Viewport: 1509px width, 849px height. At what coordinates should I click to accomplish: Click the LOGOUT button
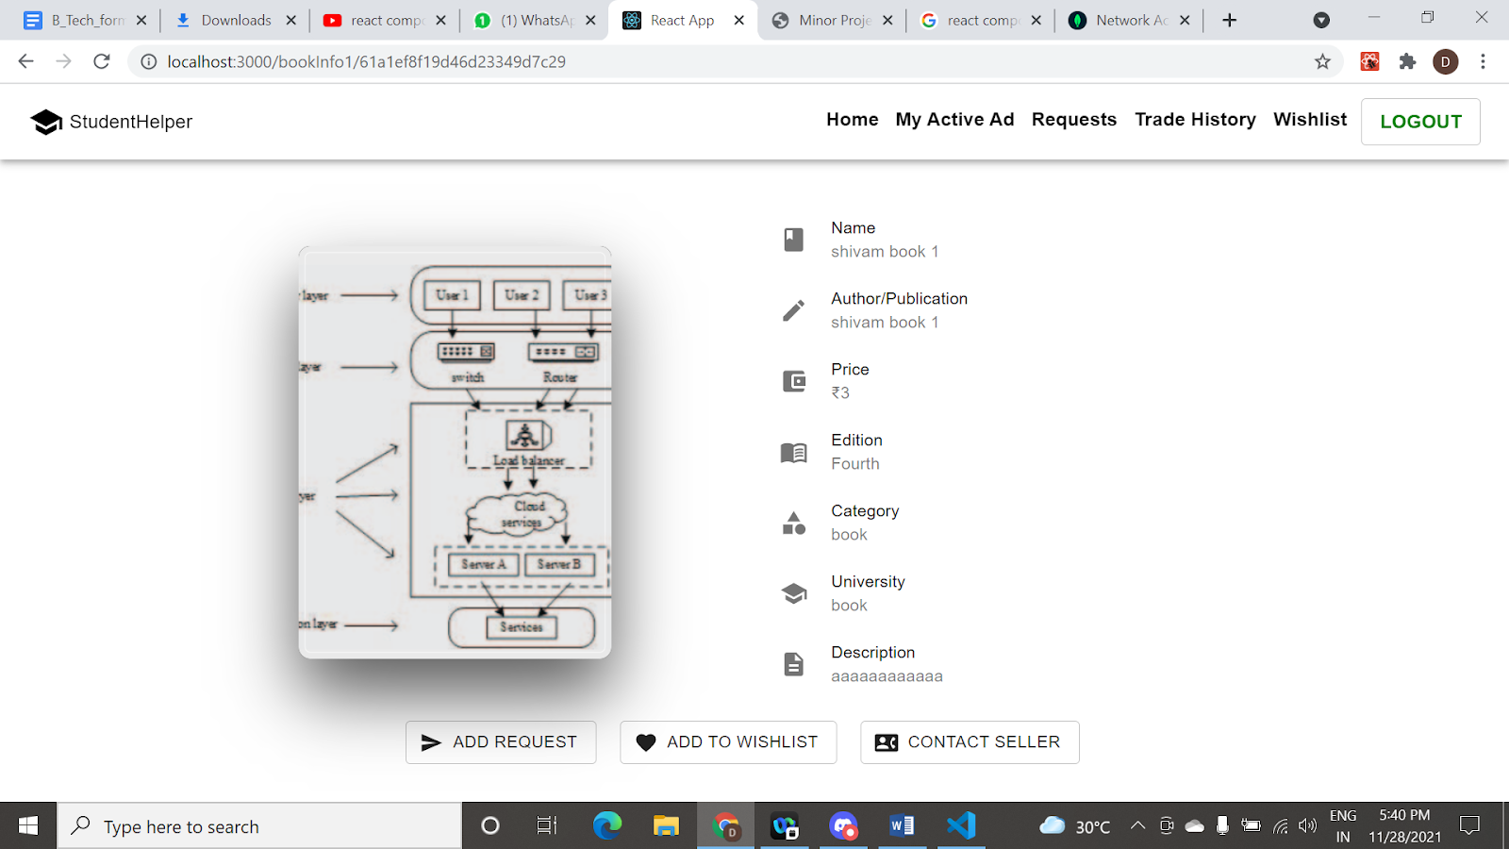1420,122
